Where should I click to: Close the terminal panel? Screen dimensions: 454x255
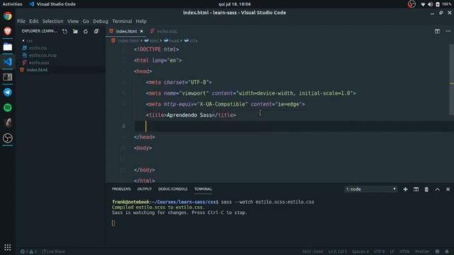point(448,189)
